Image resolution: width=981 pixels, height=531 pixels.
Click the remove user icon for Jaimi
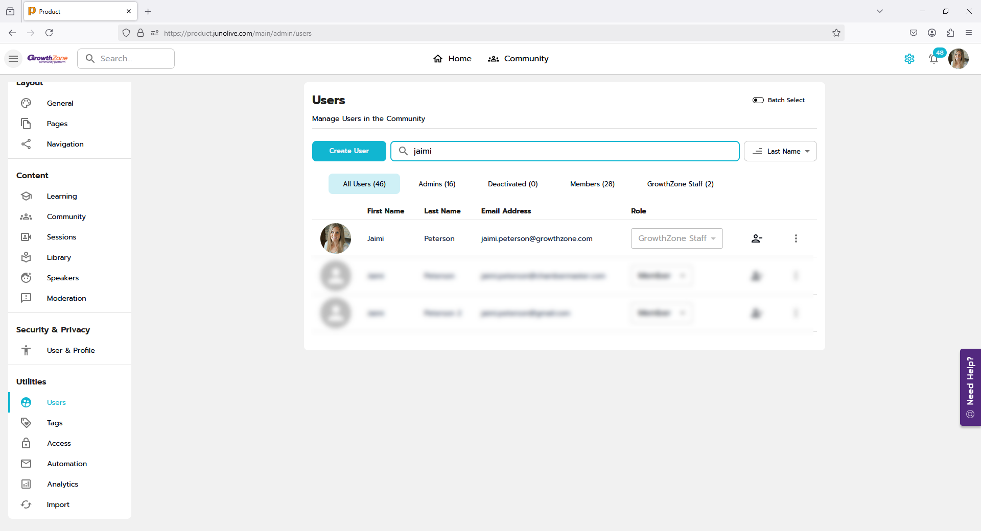(x=757, y=238)
